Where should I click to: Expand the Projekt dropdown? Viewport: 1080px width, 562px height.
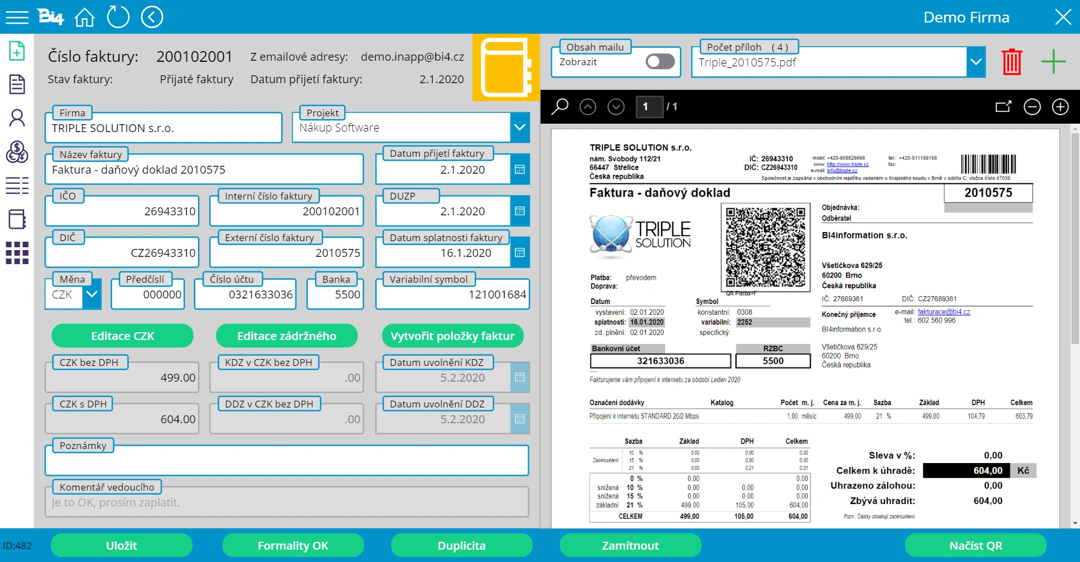[520, 128]
